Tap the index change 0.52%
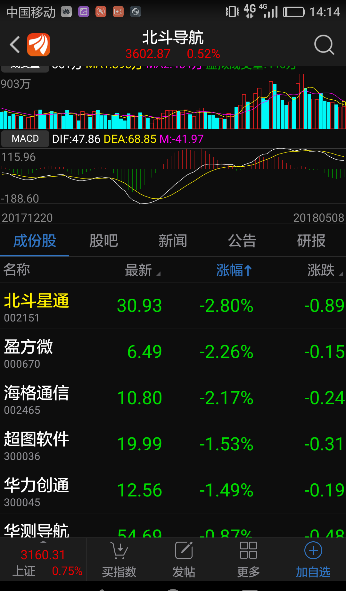Viewport: 346px width, 591px height. click(x=203, y=54)
